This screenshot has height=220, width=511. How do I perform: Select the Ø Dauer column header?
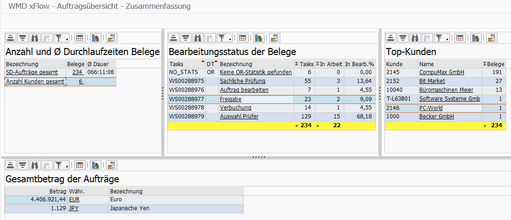click(x=101, y=64)
